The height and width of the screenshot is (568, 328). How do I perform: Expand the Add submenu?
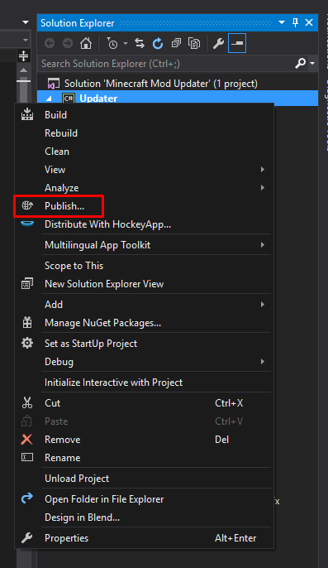(x=145, y=305)
